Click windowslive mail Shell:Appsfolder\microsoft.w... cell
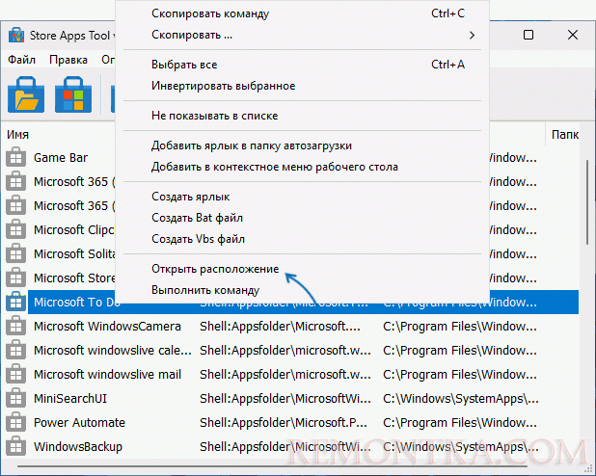Viewport: 596px width, 476px height. (285, 375)
